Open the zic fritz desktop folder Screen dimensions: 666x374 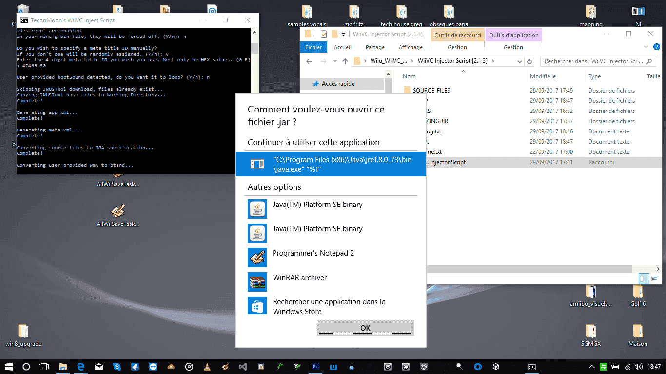pyautogui.click(x=354, y=16)
